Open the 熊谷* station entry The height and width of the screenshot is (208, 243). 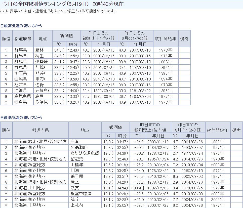tap(40, 73)
